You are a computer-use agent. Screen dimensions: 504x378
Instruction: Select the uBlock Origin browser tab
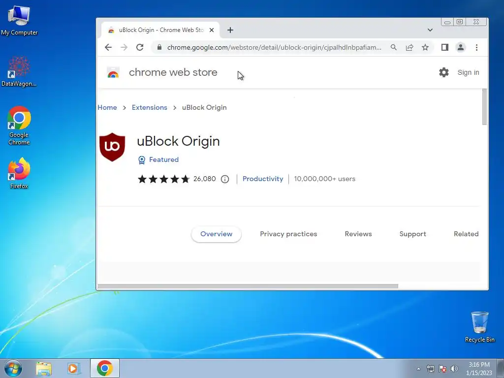pos(161,30)
